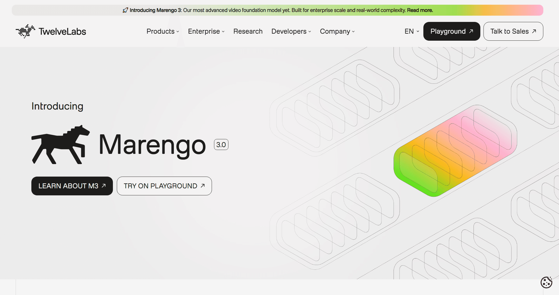Click the arrow on Try on Playground
Screen dimensions: 559x295
[x=203, y=186]
